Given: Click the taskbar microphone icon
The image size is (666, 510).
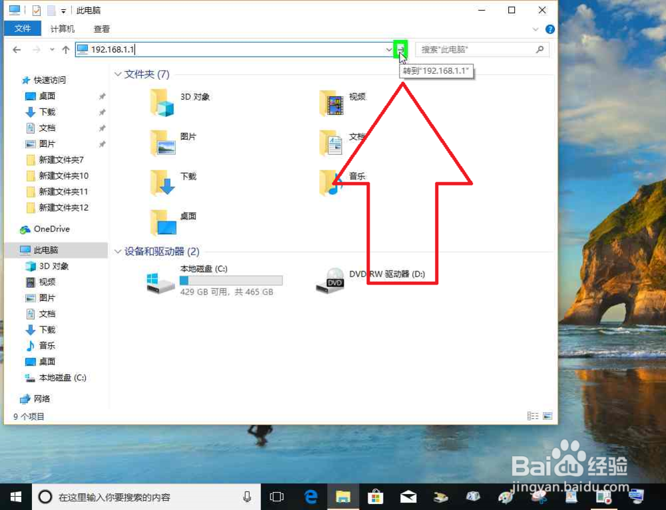Looking at the screenshot, I should (247, 497).
